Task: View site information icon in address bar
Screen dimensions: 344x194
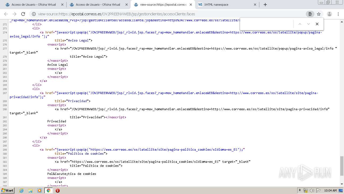Action: point(34,14)
